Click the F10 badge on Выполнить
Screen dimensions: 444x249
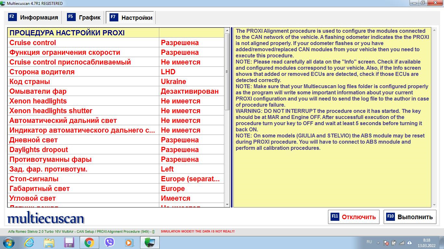pos(391,217)
